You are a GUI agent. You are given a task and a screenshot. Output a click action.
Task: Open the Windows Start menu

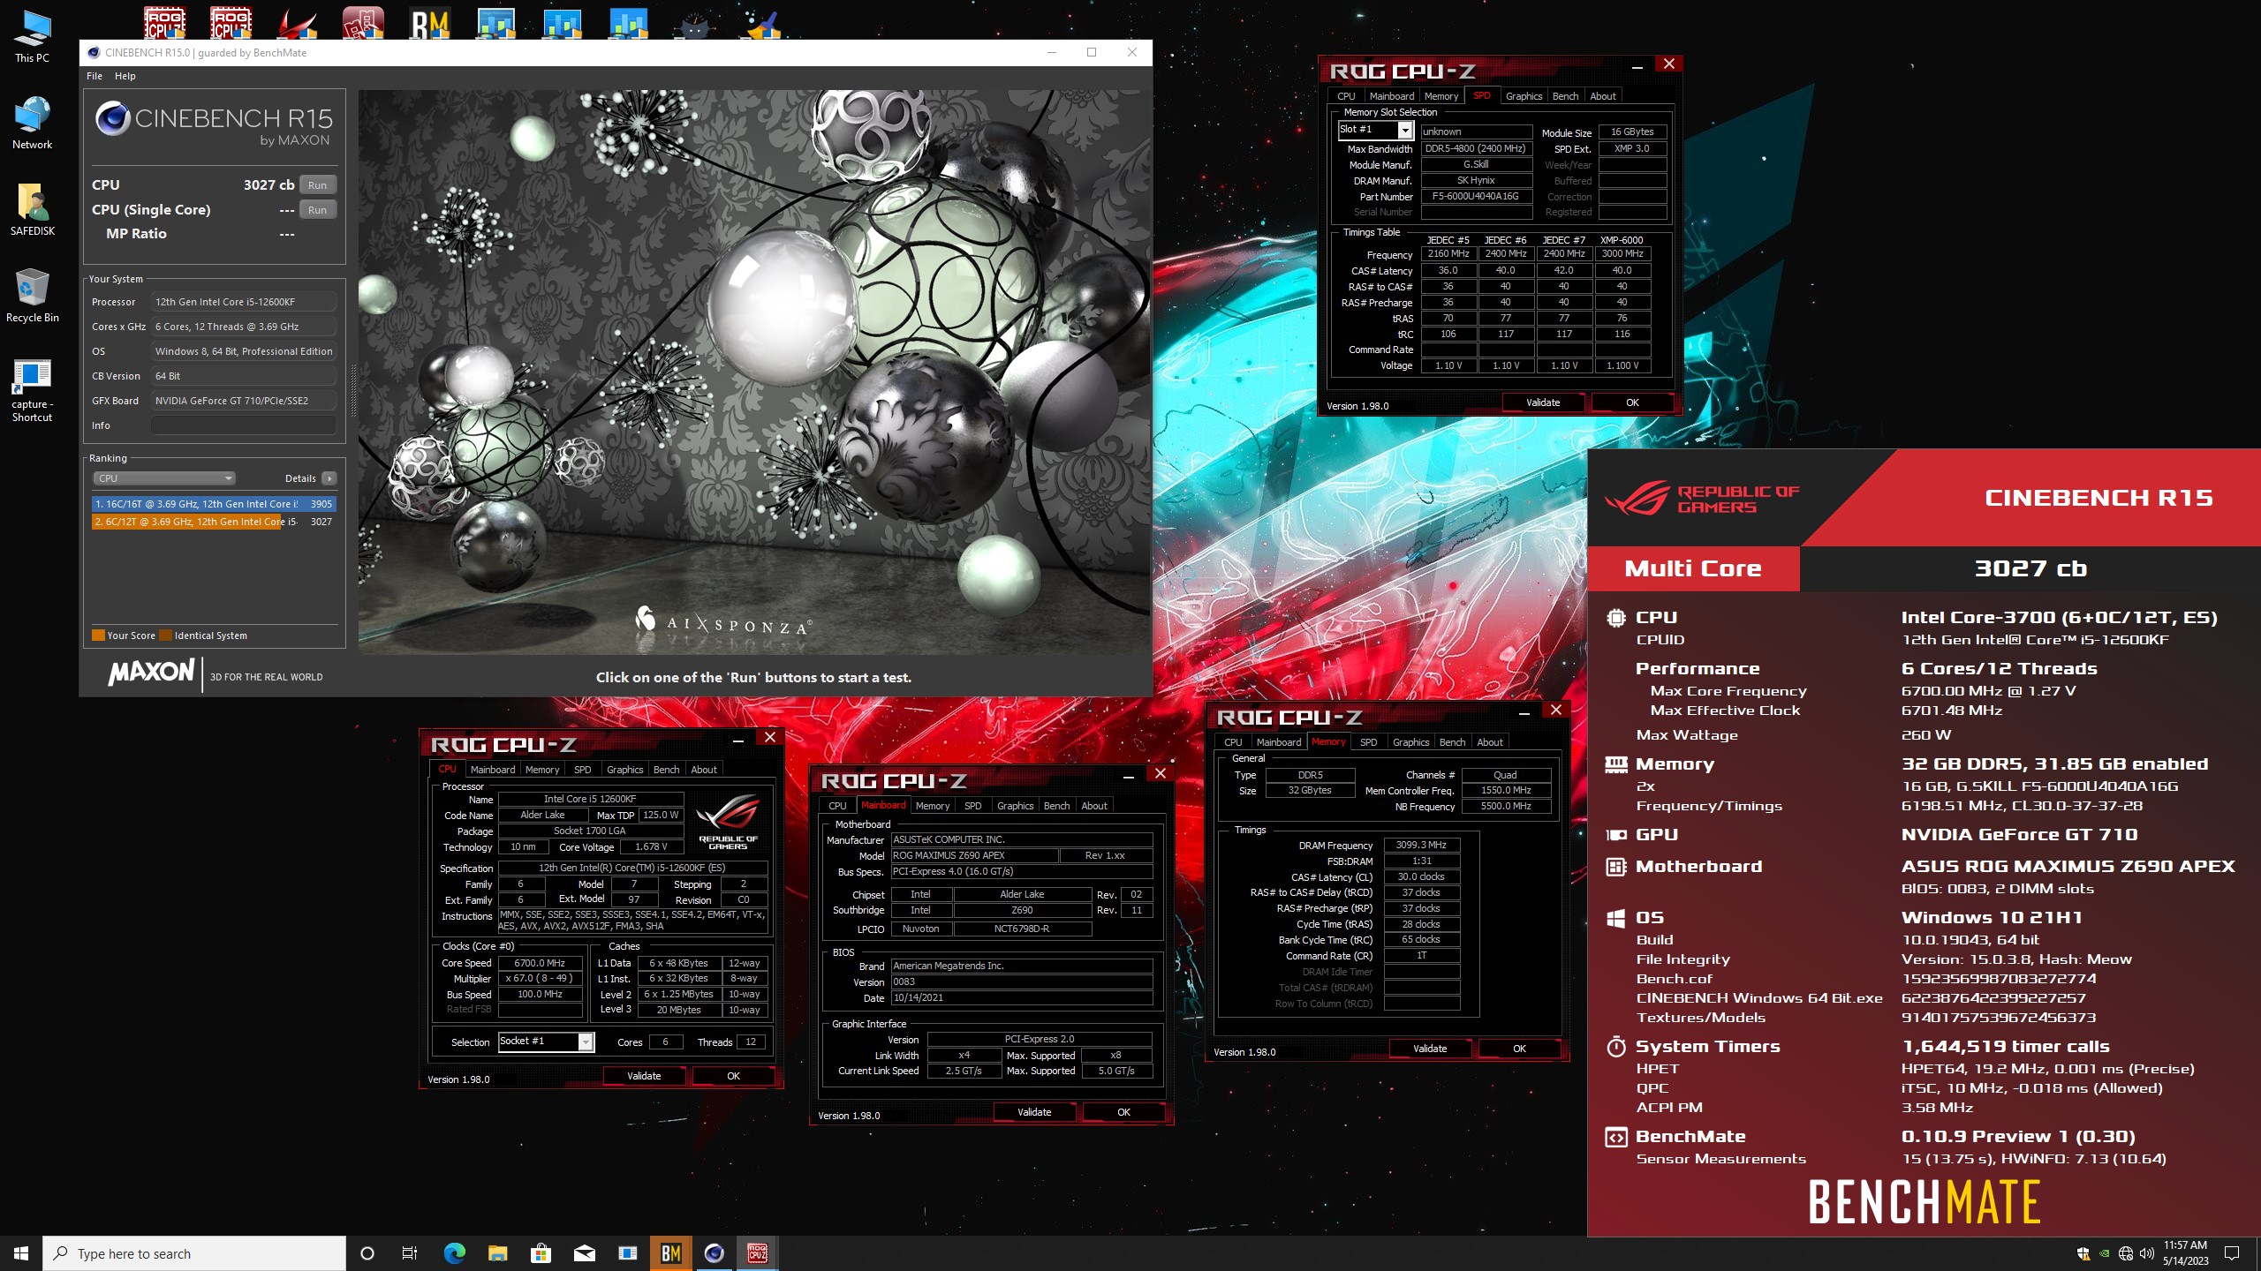[21, 1253]
